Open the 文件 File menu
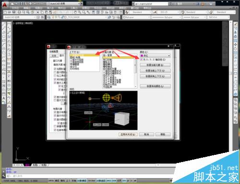240x184 pixels. click(15, 8)
